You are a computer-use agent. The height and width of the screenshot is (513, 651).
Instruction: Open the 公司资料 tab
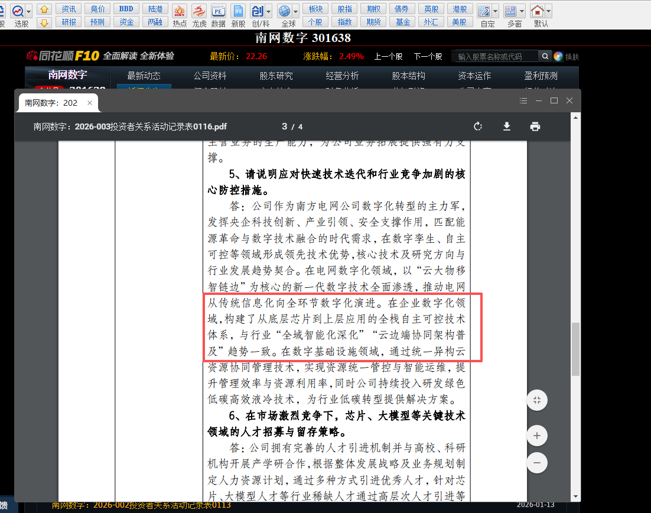[x=210, y=76]
